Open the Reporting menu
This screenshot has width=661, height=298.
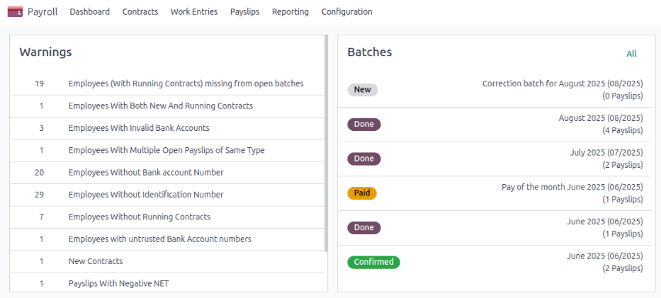coord(290,12)
